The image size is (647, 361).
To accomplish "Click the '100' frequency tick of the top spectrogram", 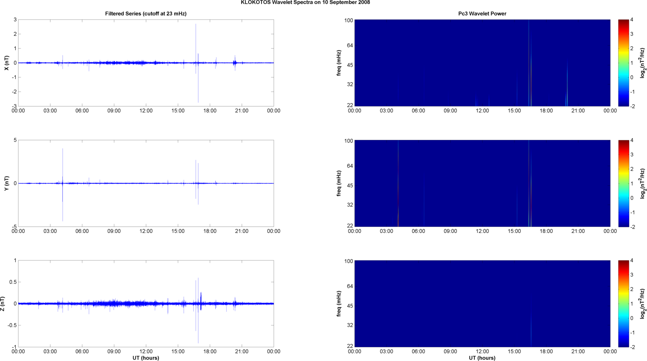I will click(349, 21).
